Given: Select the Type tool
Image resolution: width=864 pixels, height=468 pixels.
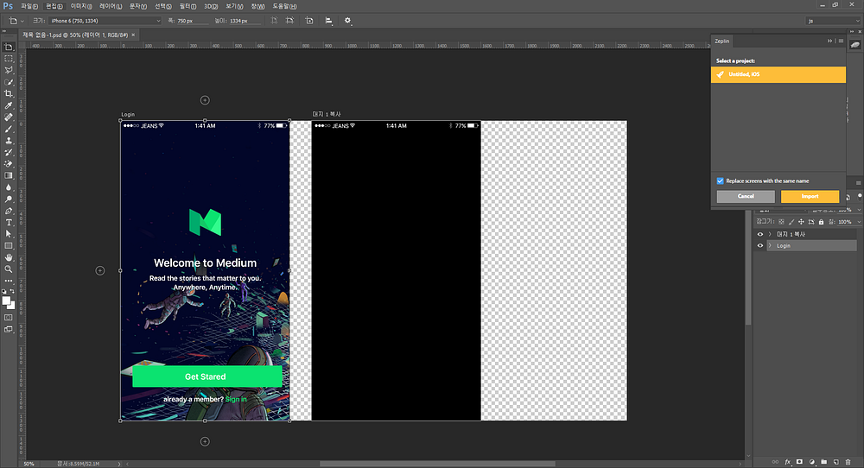Looking at the screenshot, I should point(9,223).
